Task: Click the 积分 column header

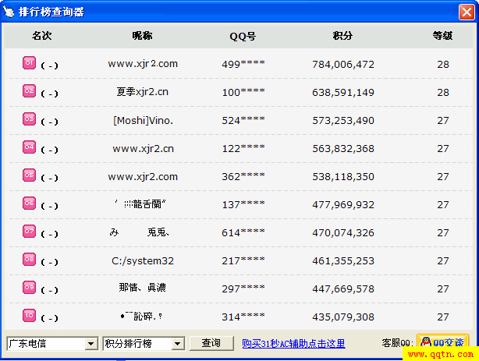Action: 342,36
